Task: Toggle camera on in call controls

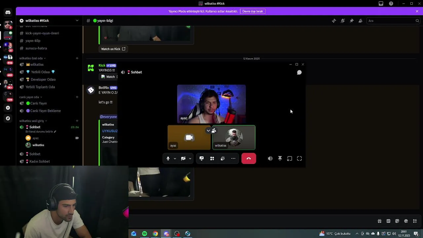Action: [x=183, y=159]
